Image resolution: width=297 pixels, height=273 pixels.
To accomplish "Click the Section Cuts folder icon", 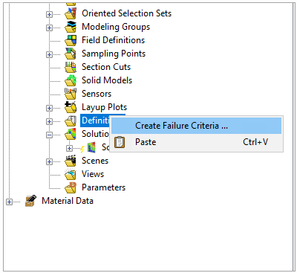I will pos(71,67).
